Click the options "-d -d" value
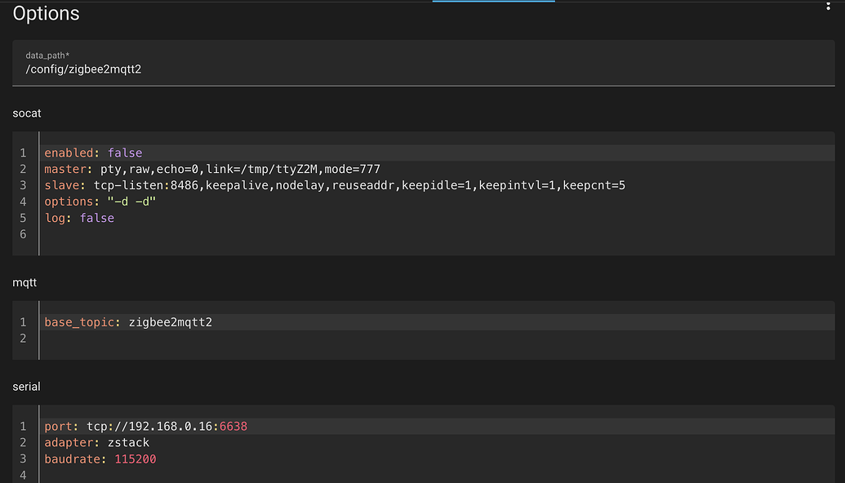This screenshot has height=483, width=845. coord(131,202)
